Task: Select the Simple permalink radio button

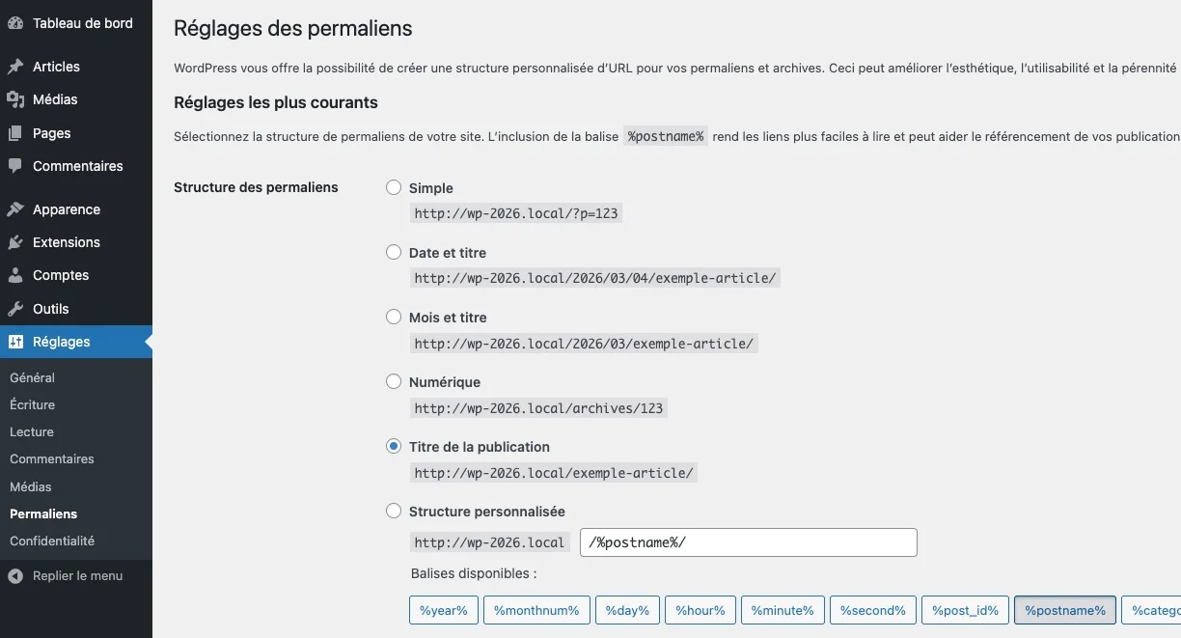Action: point(394,188)
